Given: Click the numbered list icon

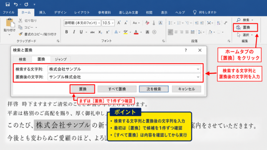Looking at the screenshot, I should [179, 23].
